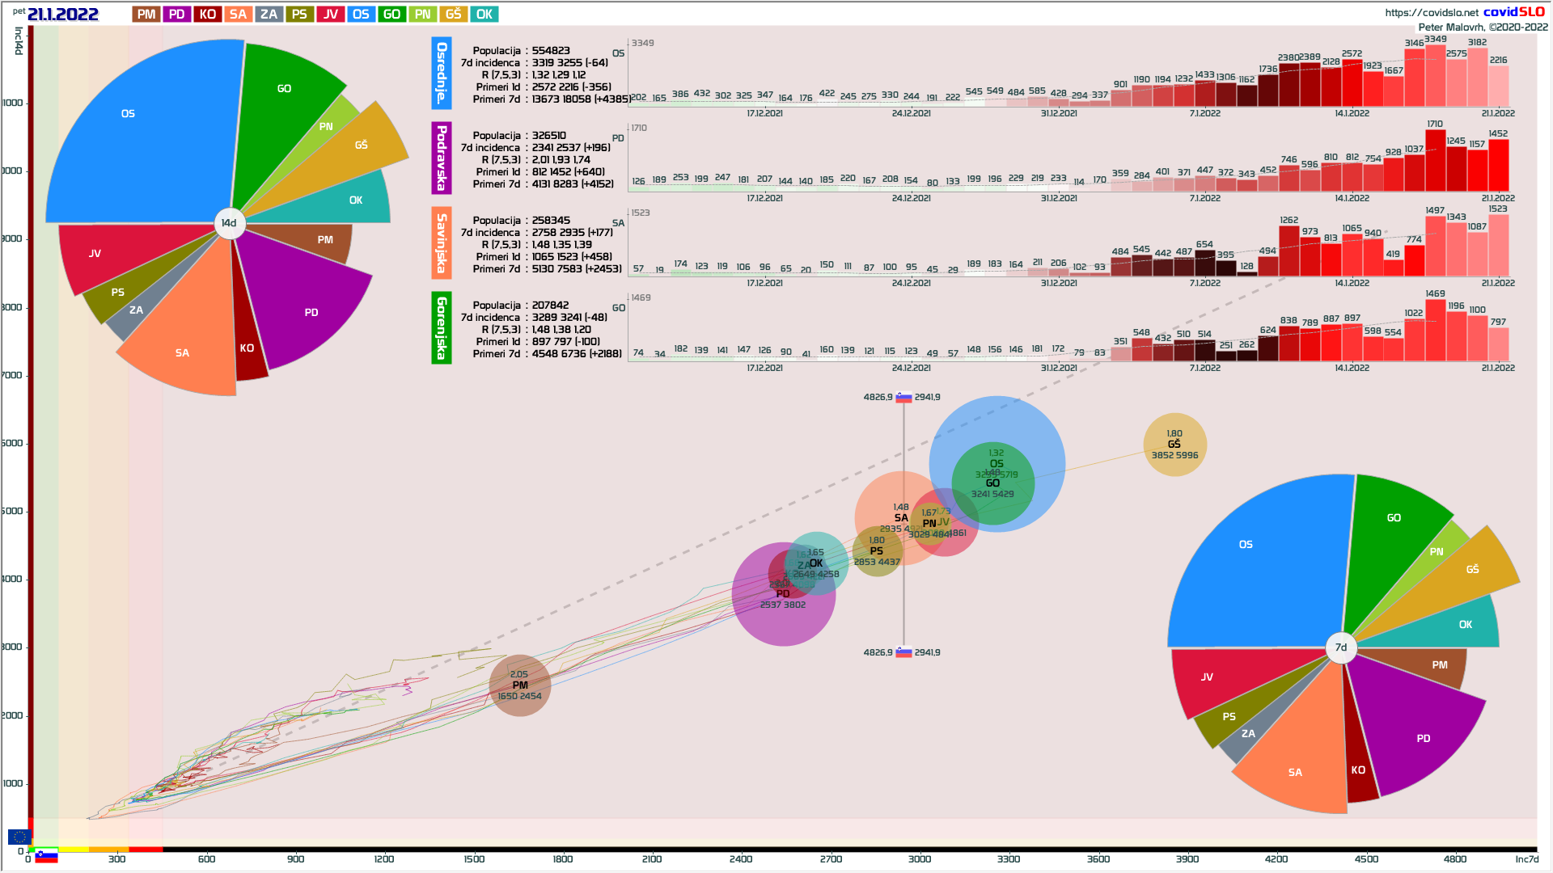Click the 14d pie center circle
This screenshot has height=873, width=1553.
point(230,223)
